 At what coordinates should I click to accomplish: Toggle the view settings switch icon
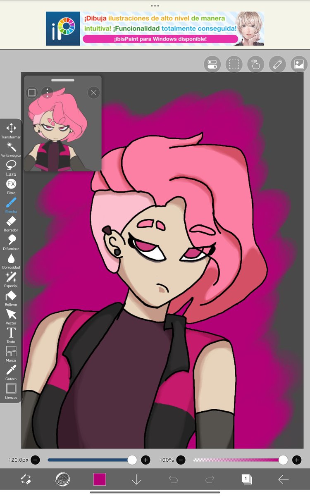212,64
